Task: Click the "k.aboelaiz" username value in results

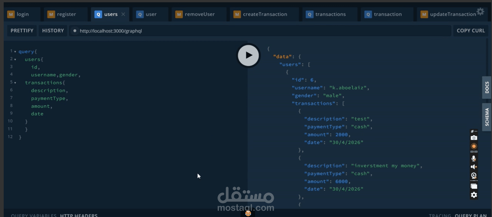Action: pos(348,88)
